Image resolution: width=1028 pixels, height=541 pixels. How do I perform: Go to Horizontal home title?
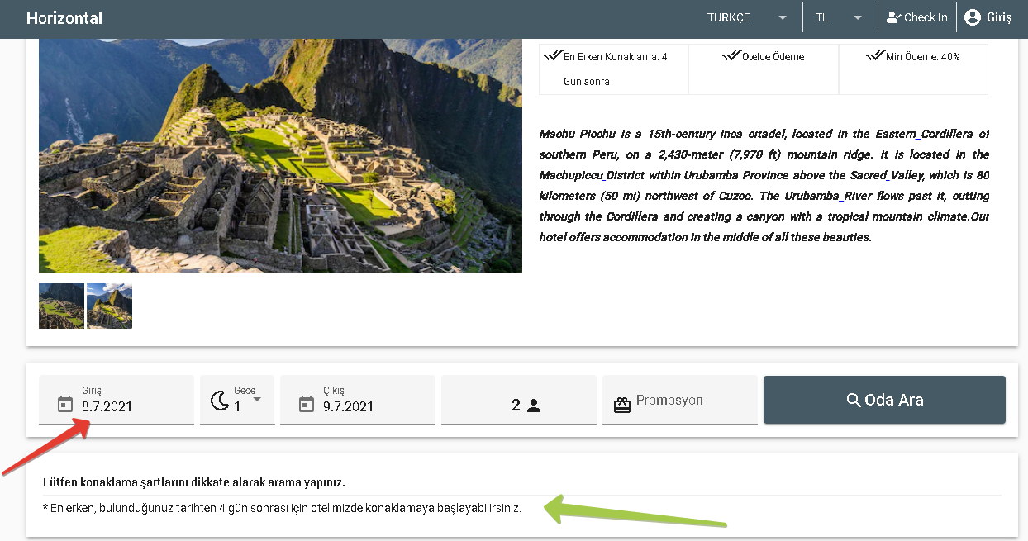pos(64,18)
